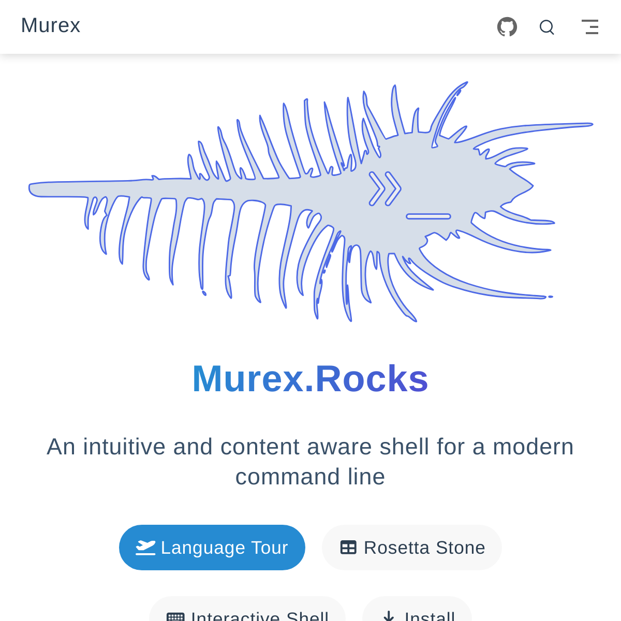Open the Rosetta Stone page
621x621 pixels.
tap(412, 548)
